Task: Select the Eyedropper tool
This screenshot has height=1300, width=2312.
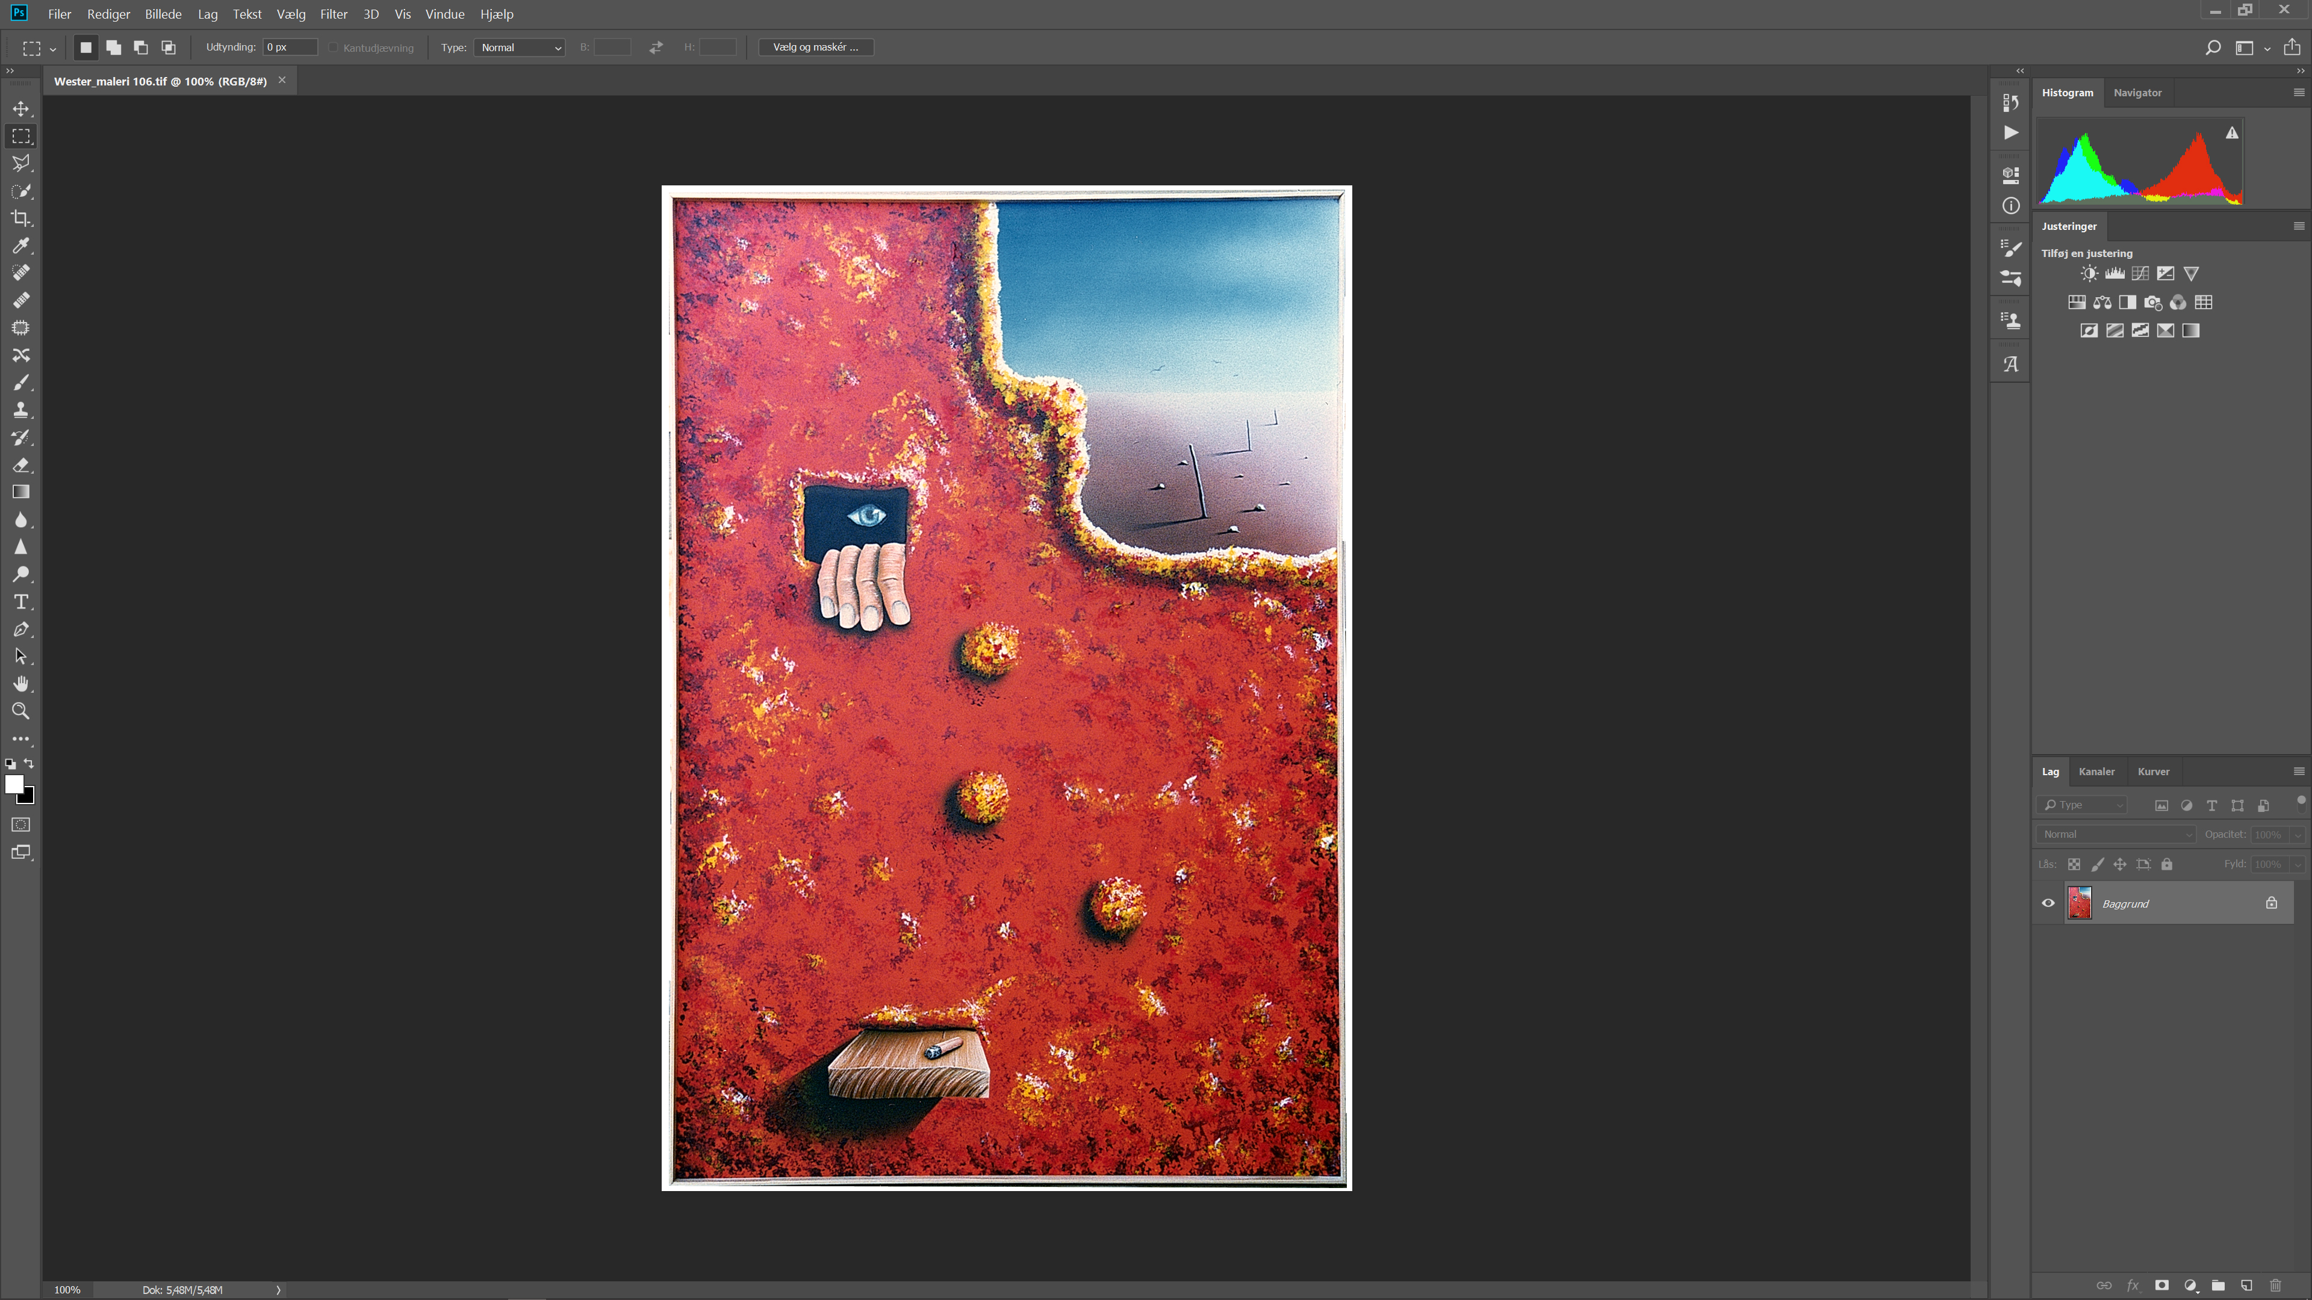Action: (x=20, y=246)
